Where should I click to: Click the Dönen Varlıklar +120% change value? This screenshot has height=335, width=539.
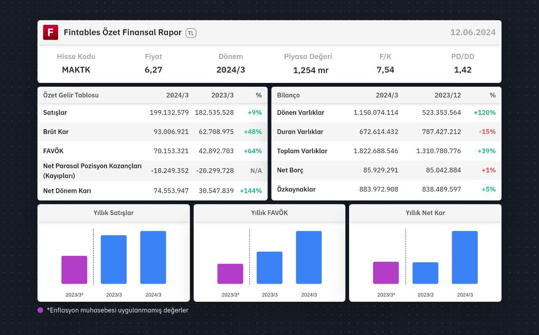click(x=485, y=113)
